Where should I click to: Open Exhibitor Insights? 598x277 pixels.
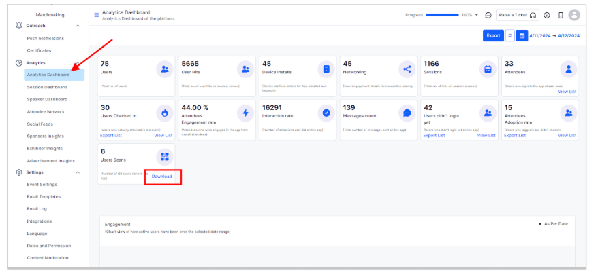coord(45,149)
